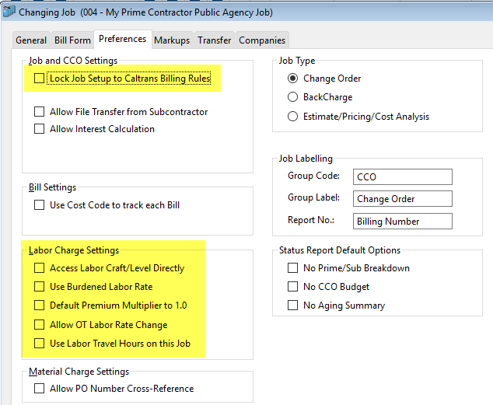Image resolution: width=493 pixels, height=405 pixels.
Task: Enable Default Premium Multiplier to 1.0
Action: [x=40, y=305]
